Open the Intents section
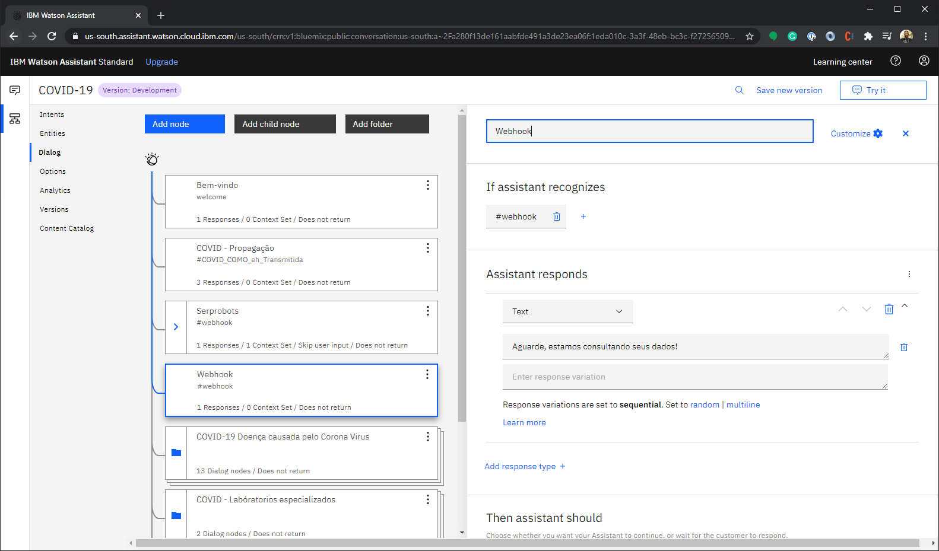This screenshot has height=551, width=939. [x=52, y=114]
